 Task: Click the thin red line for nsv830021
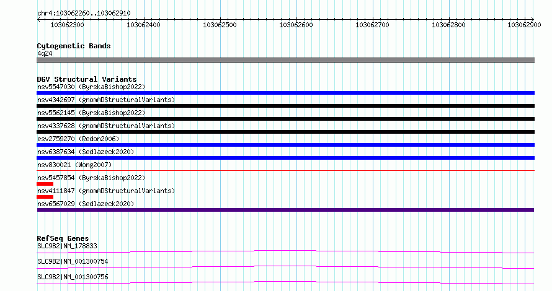click(x=285, y=170)
